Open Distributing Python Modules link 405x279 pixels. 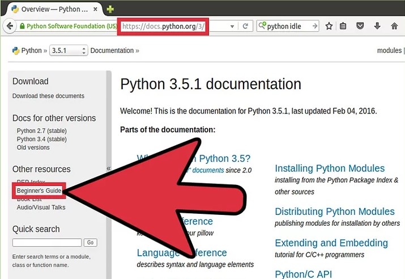point(335,212)
